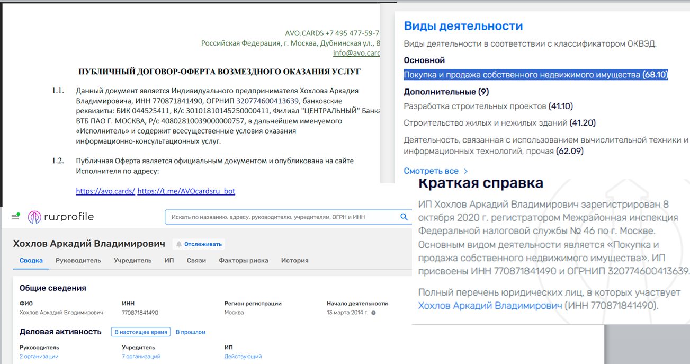Image resolution: width=690 pixels, height=364 pixels.
Task: Click into the rusprofile search field
Action: coord(281,217)
